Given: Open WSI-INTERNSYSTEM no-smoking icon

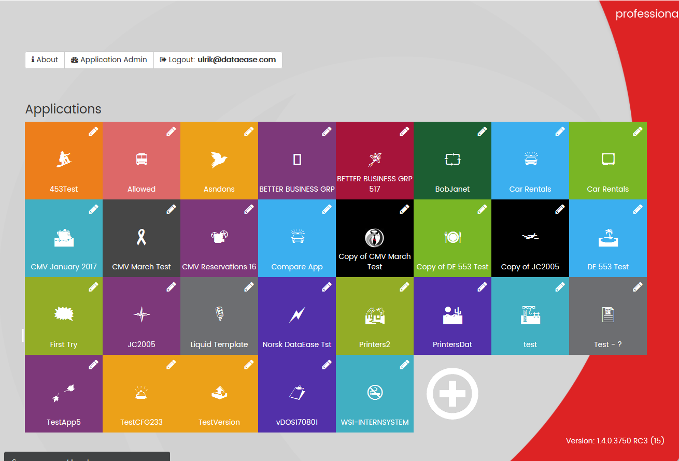Looking at the screenshot, I should pos(375,393).
